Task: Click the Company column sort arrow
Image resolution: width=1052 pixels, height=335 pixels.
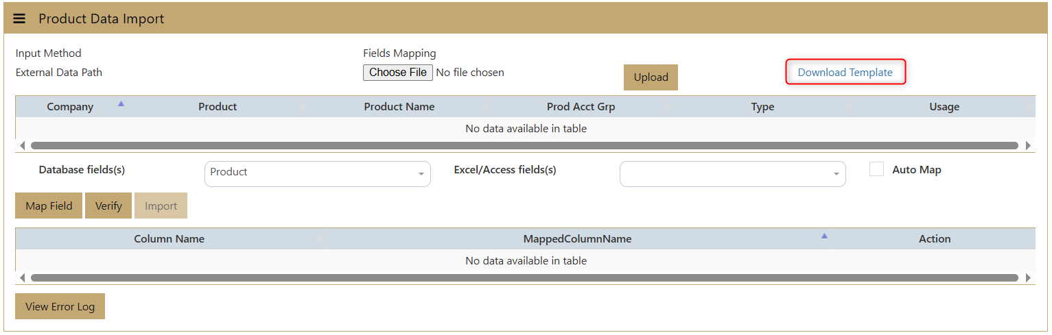Action: (x=121, y=104)
